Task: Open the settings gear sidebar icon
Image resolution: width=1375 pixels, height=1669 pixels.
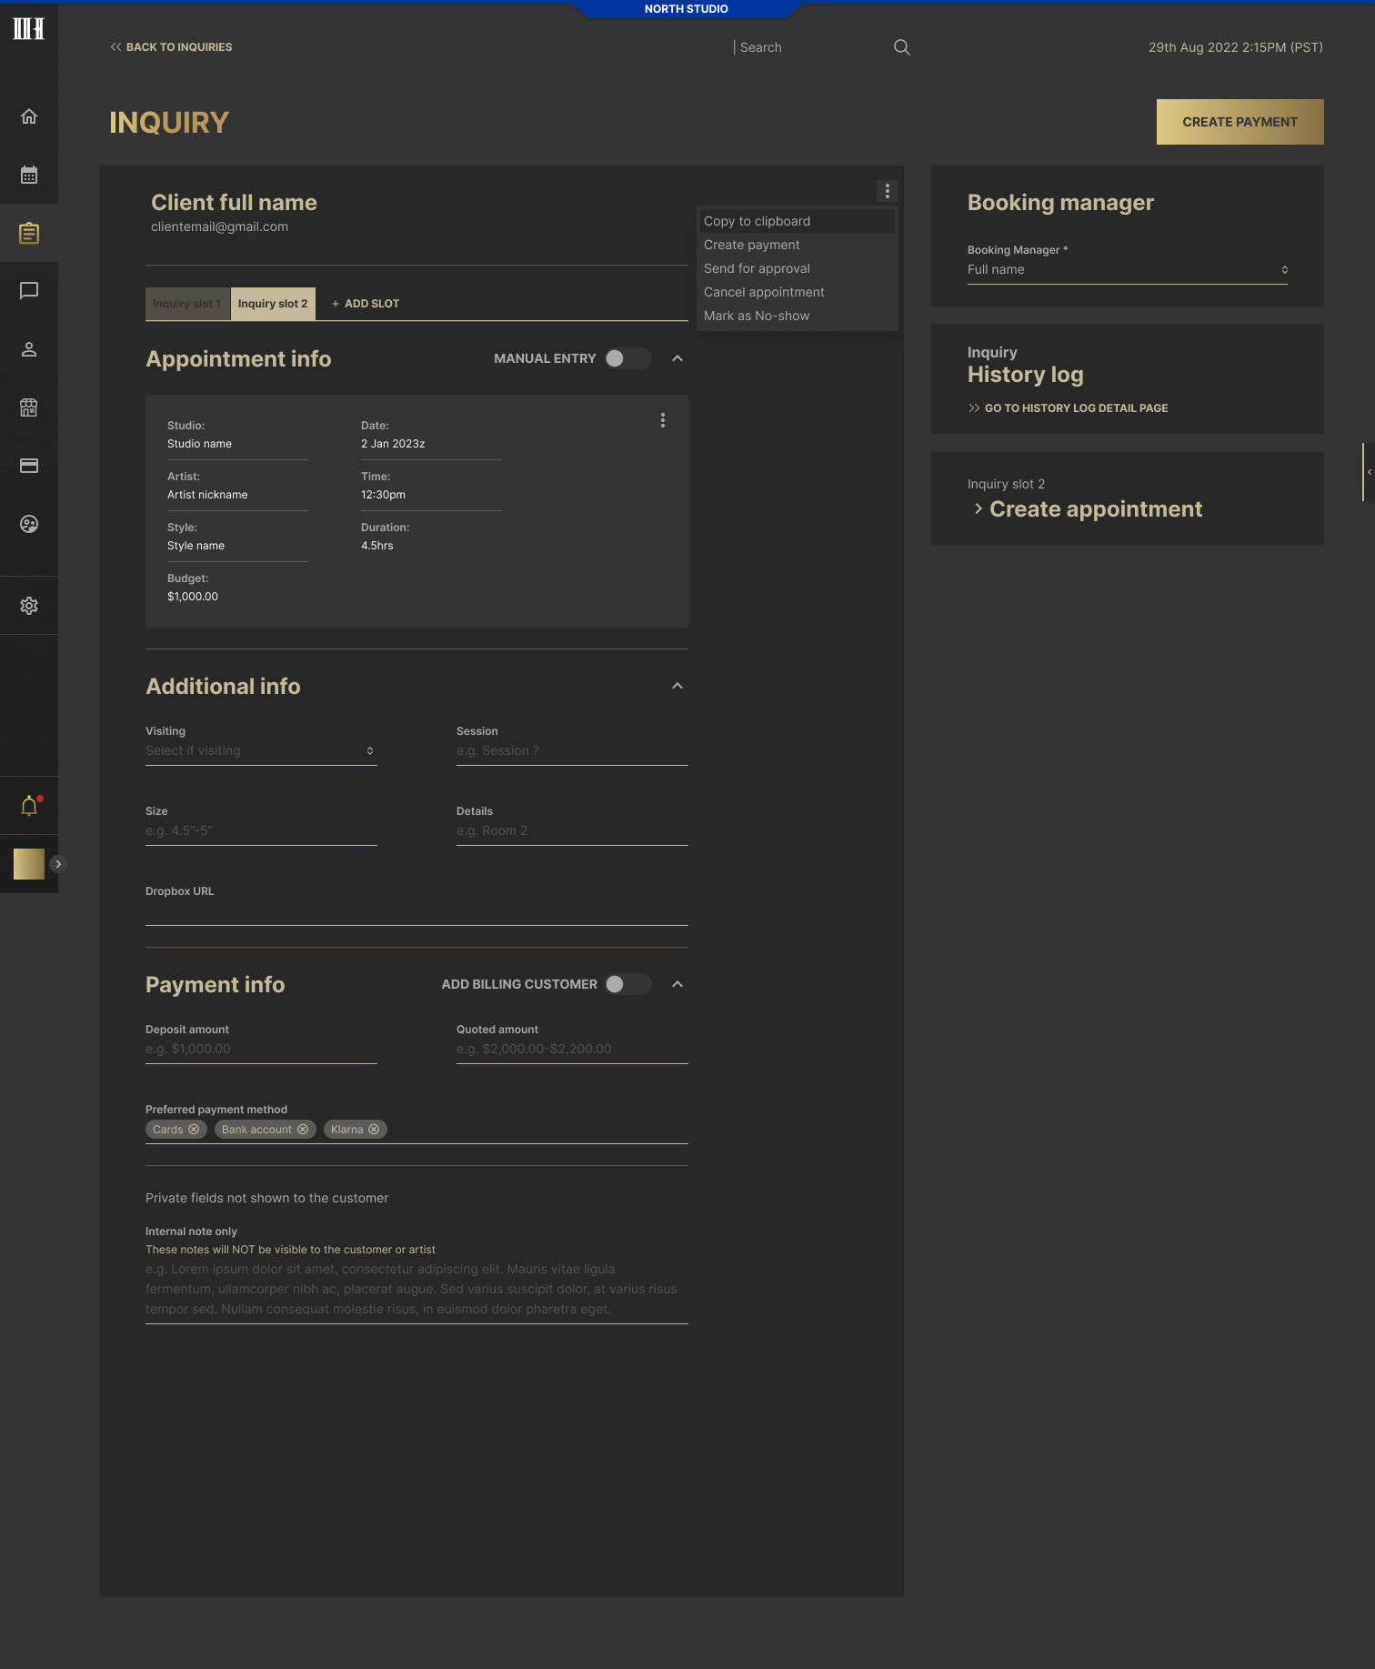Action: (x=29, y=606)
